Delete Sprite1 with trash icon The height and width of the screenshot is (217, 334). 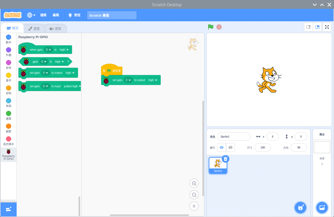pos(226,159)
